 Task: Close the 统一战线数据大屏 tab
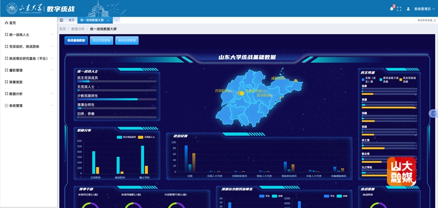coord(108,20)
